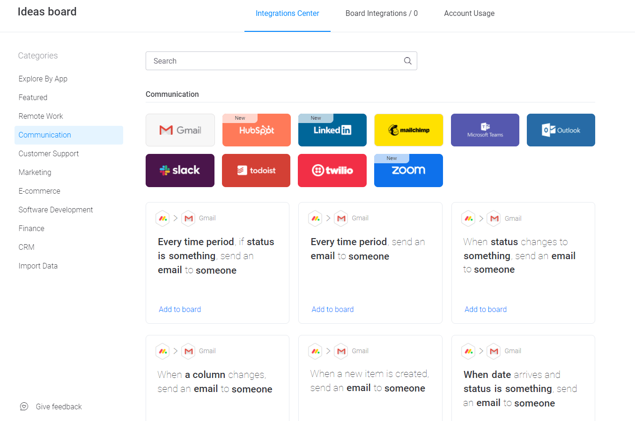The height and width of the screenshot is (421, 635).
Task: Open the Twilio app tile
Action: [332, 170]
